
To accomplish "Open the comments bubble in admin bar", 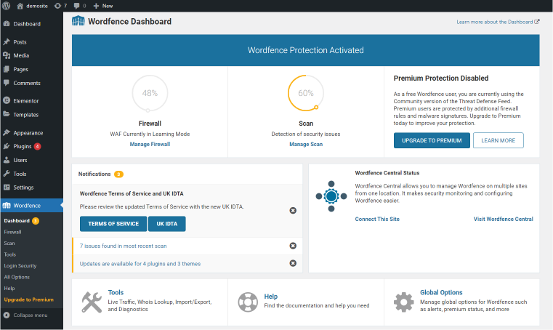I will 80,6.
